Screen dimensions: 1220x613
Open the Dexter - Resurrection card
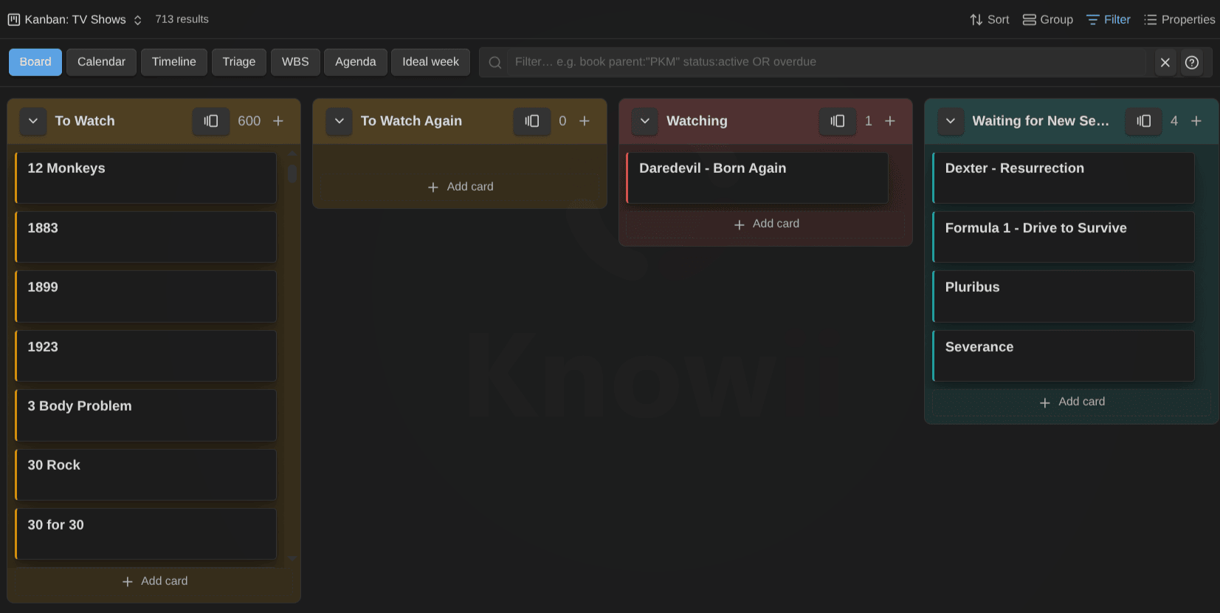click(1064, 178)
